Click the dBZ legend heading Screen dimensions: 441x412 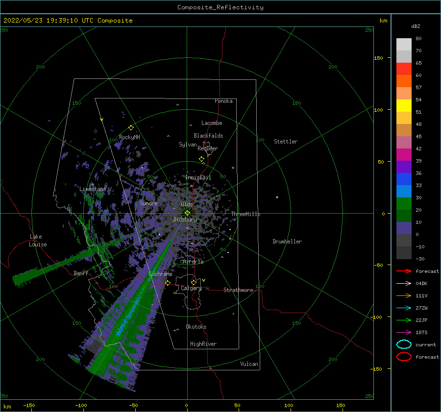(x=416, y=26)
